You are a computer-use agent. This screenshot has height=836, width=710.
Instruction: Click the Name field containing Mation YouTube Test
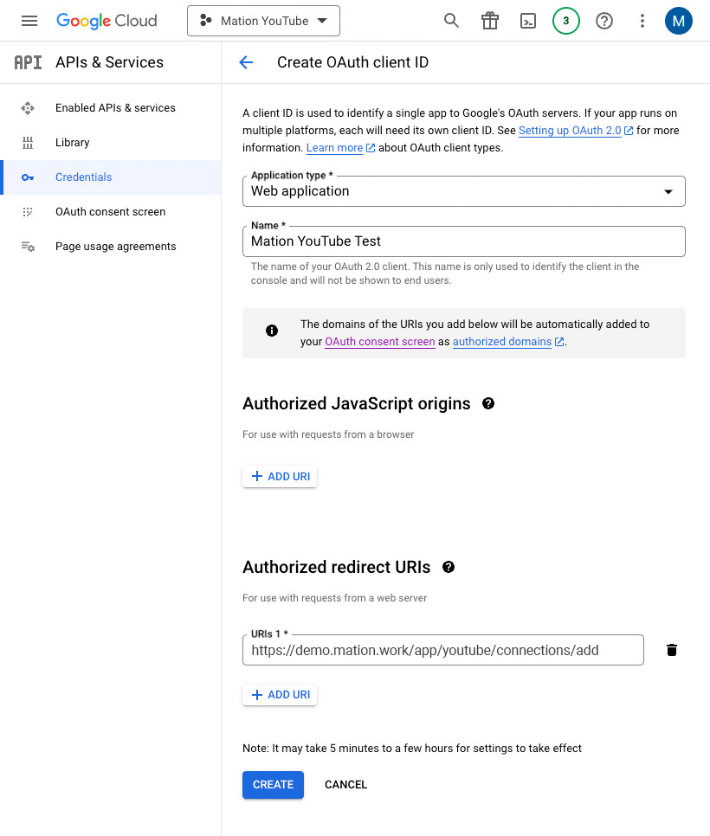[x=464, y=241]
